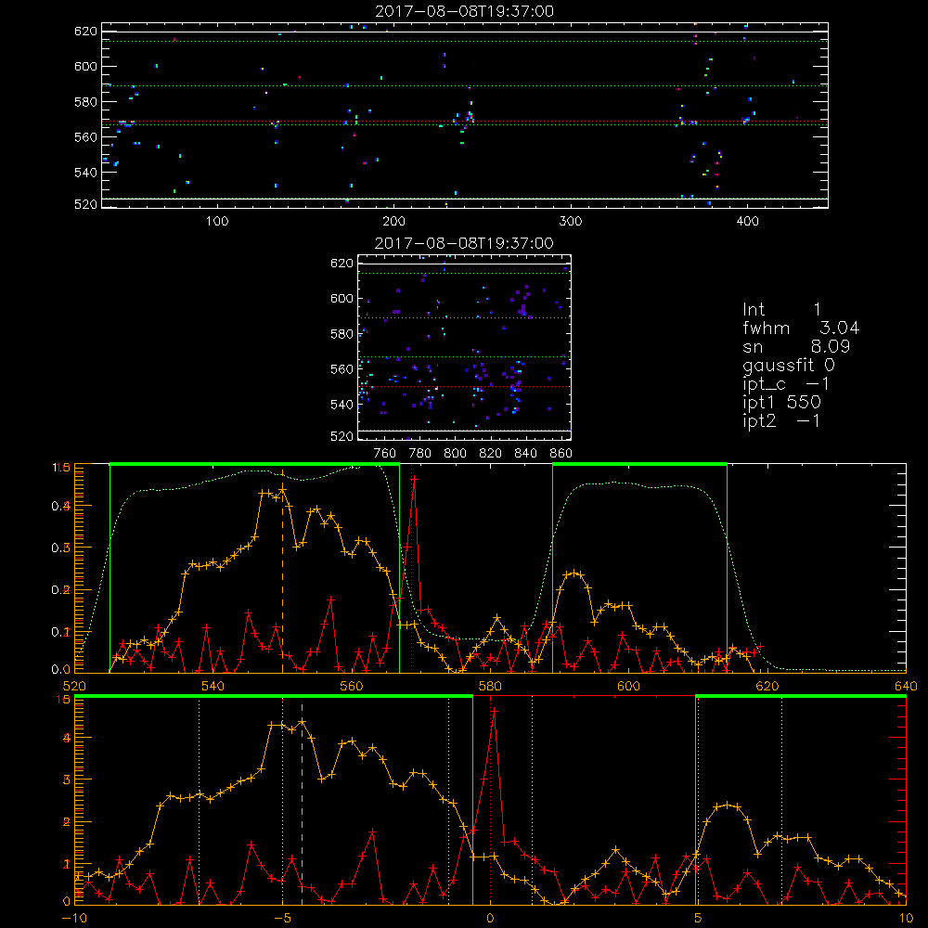
Task: Click x-axis label 200 on top plot
Action: coord(393,222)
